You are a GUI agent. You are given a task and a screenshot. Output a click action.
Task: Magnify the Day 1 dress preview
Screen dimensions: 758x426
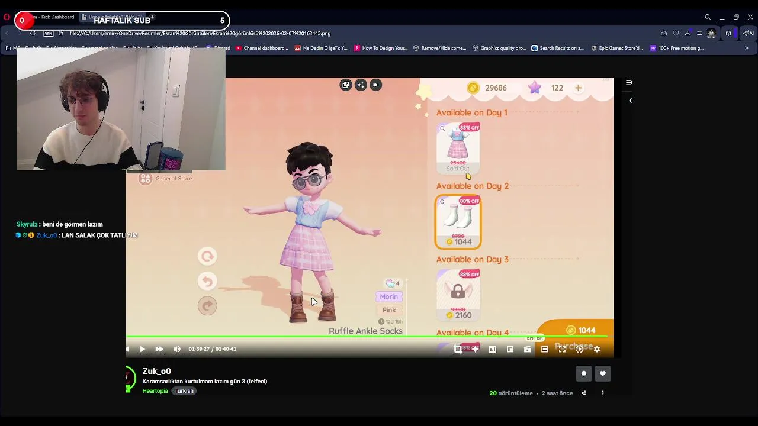(x=442, y=128)
